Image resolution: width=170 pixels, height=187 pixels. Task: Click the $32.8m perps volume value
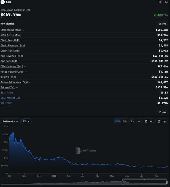click(x=163, y=72)
